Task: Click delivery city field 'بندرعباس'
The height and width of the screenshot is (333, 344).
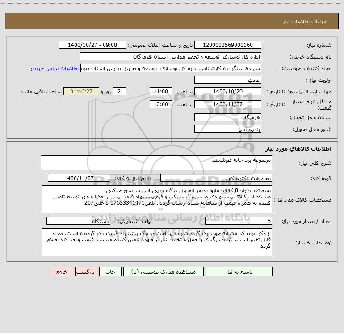Action: pos(228,129)
